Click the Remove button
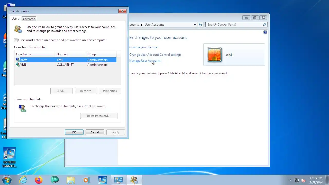329x185 pixels. coord(86,91)
